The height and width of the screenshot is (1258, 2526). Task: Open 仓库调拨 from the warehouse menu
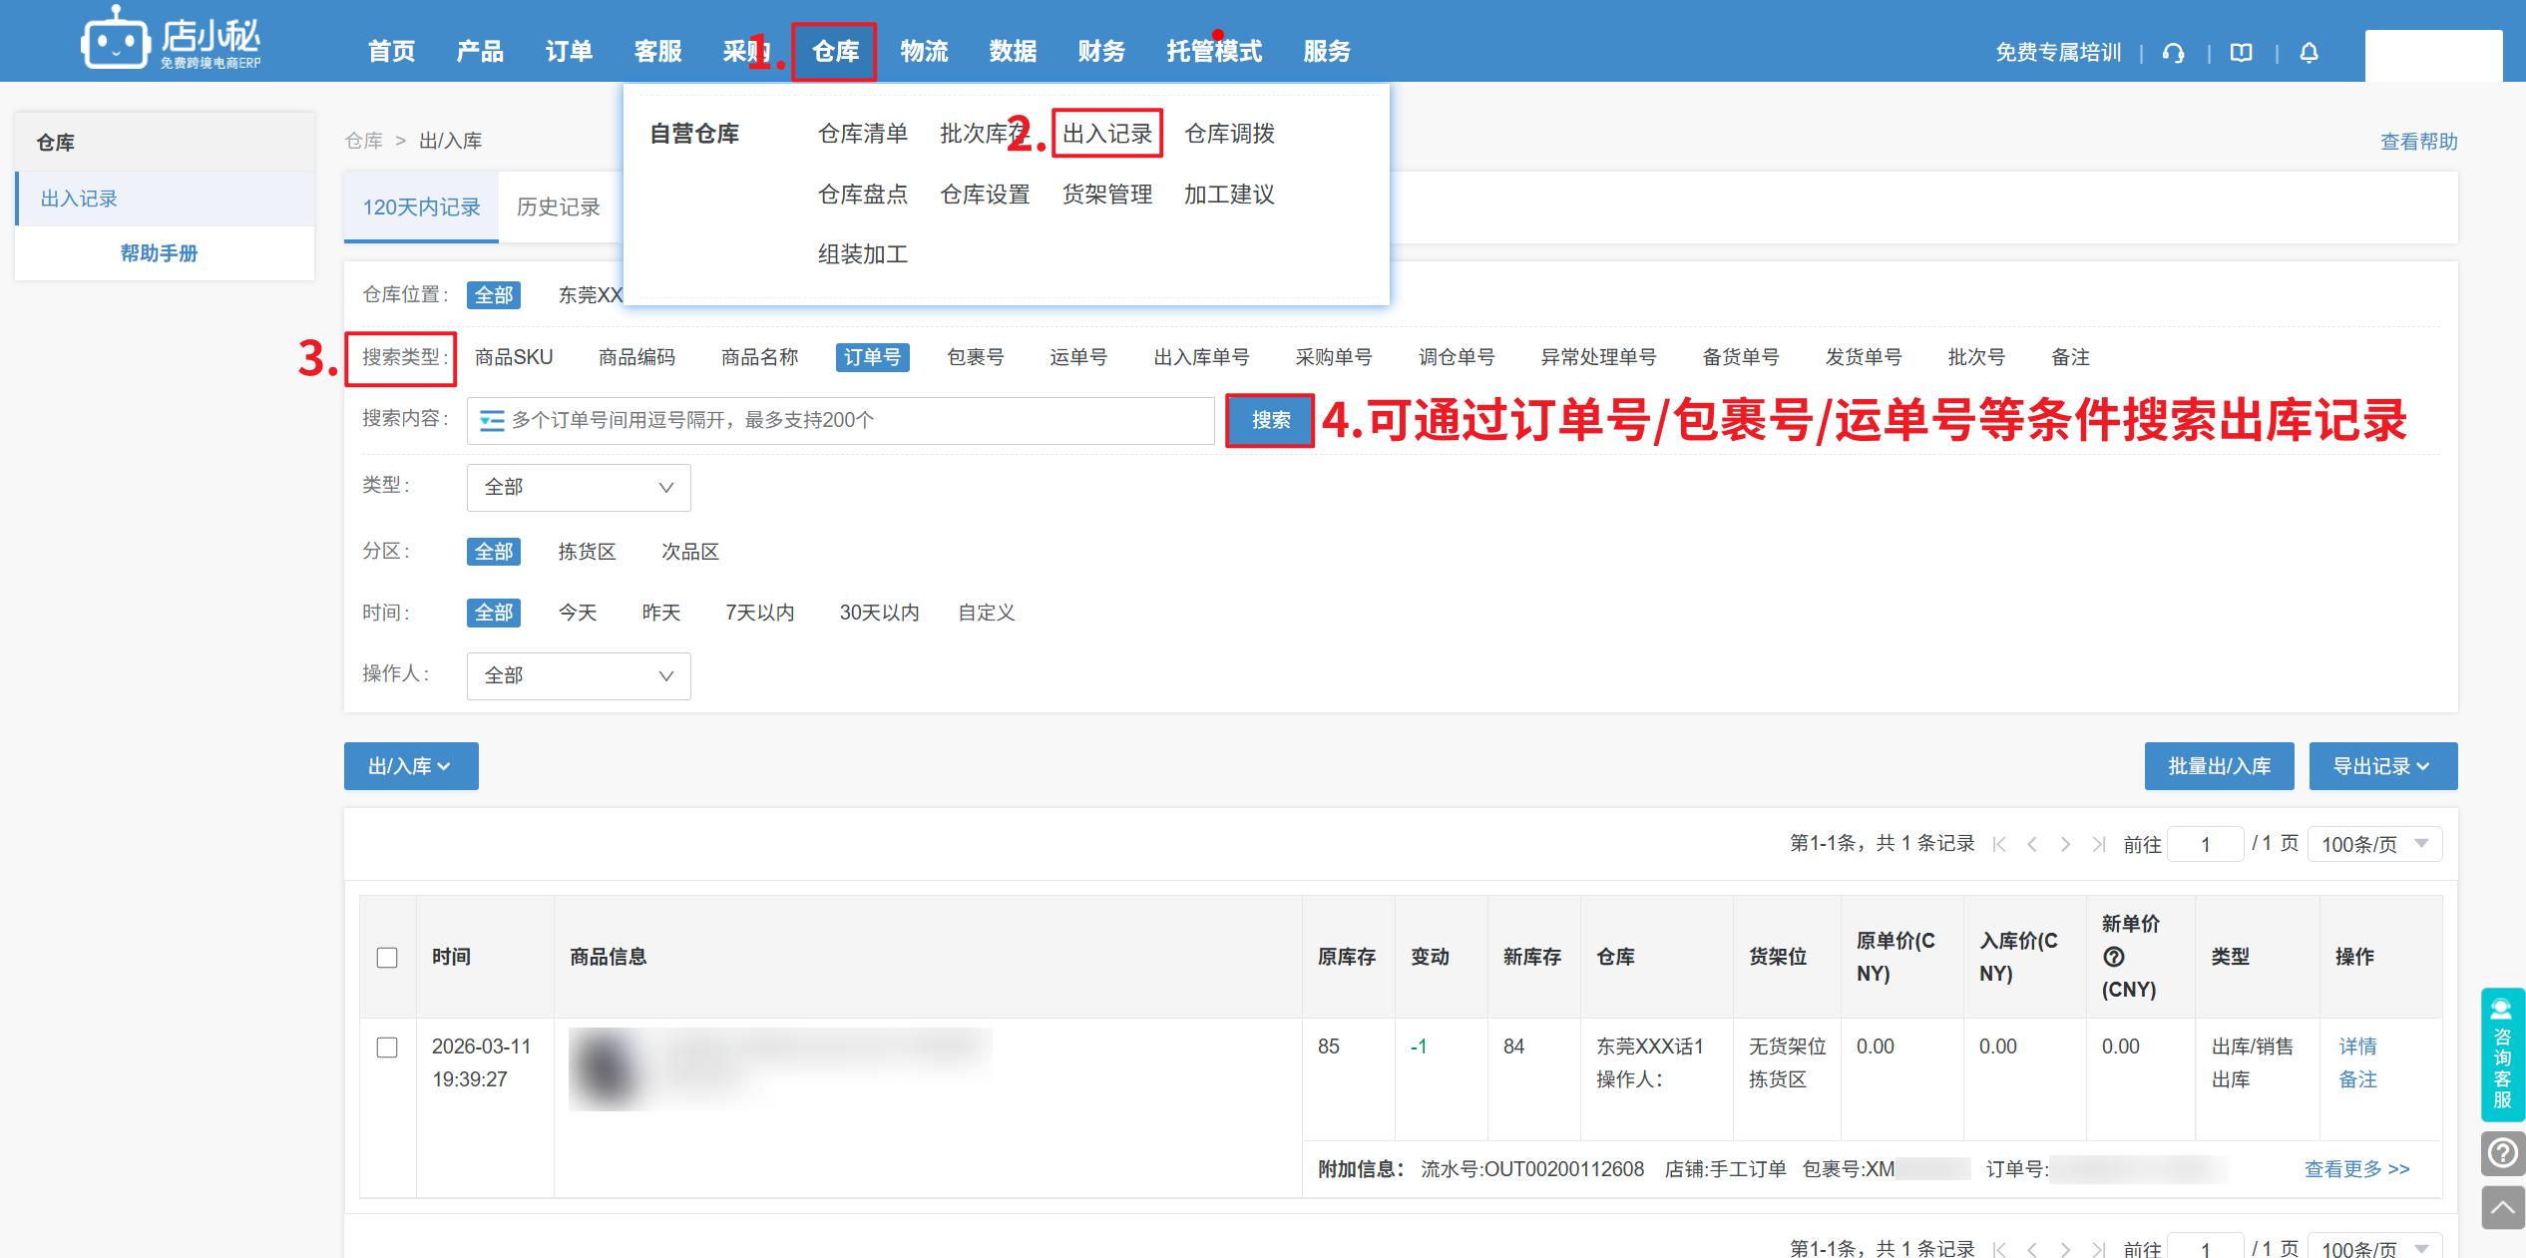click(x=1229, y=134)
